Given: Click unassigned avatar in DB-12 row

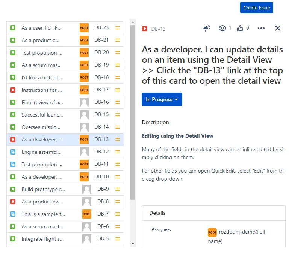Looking at the screenshot, I should pos(84,152).
